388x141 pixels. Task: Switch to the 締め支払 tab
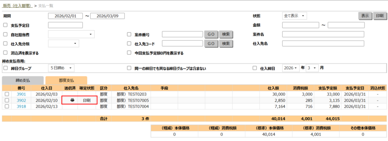click(23, 80)
